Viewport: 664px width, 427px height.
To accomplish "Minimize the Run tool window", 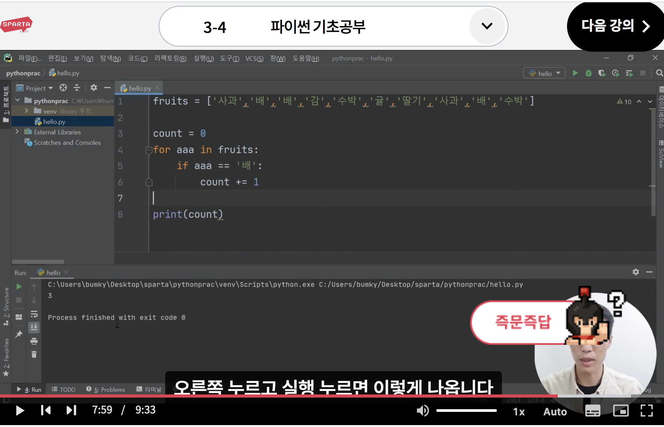I will click(649, 272).
